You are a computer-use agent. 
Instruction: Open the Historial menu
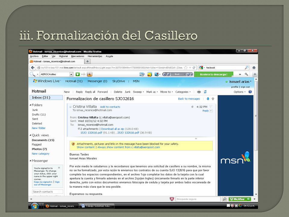point(63,56)
